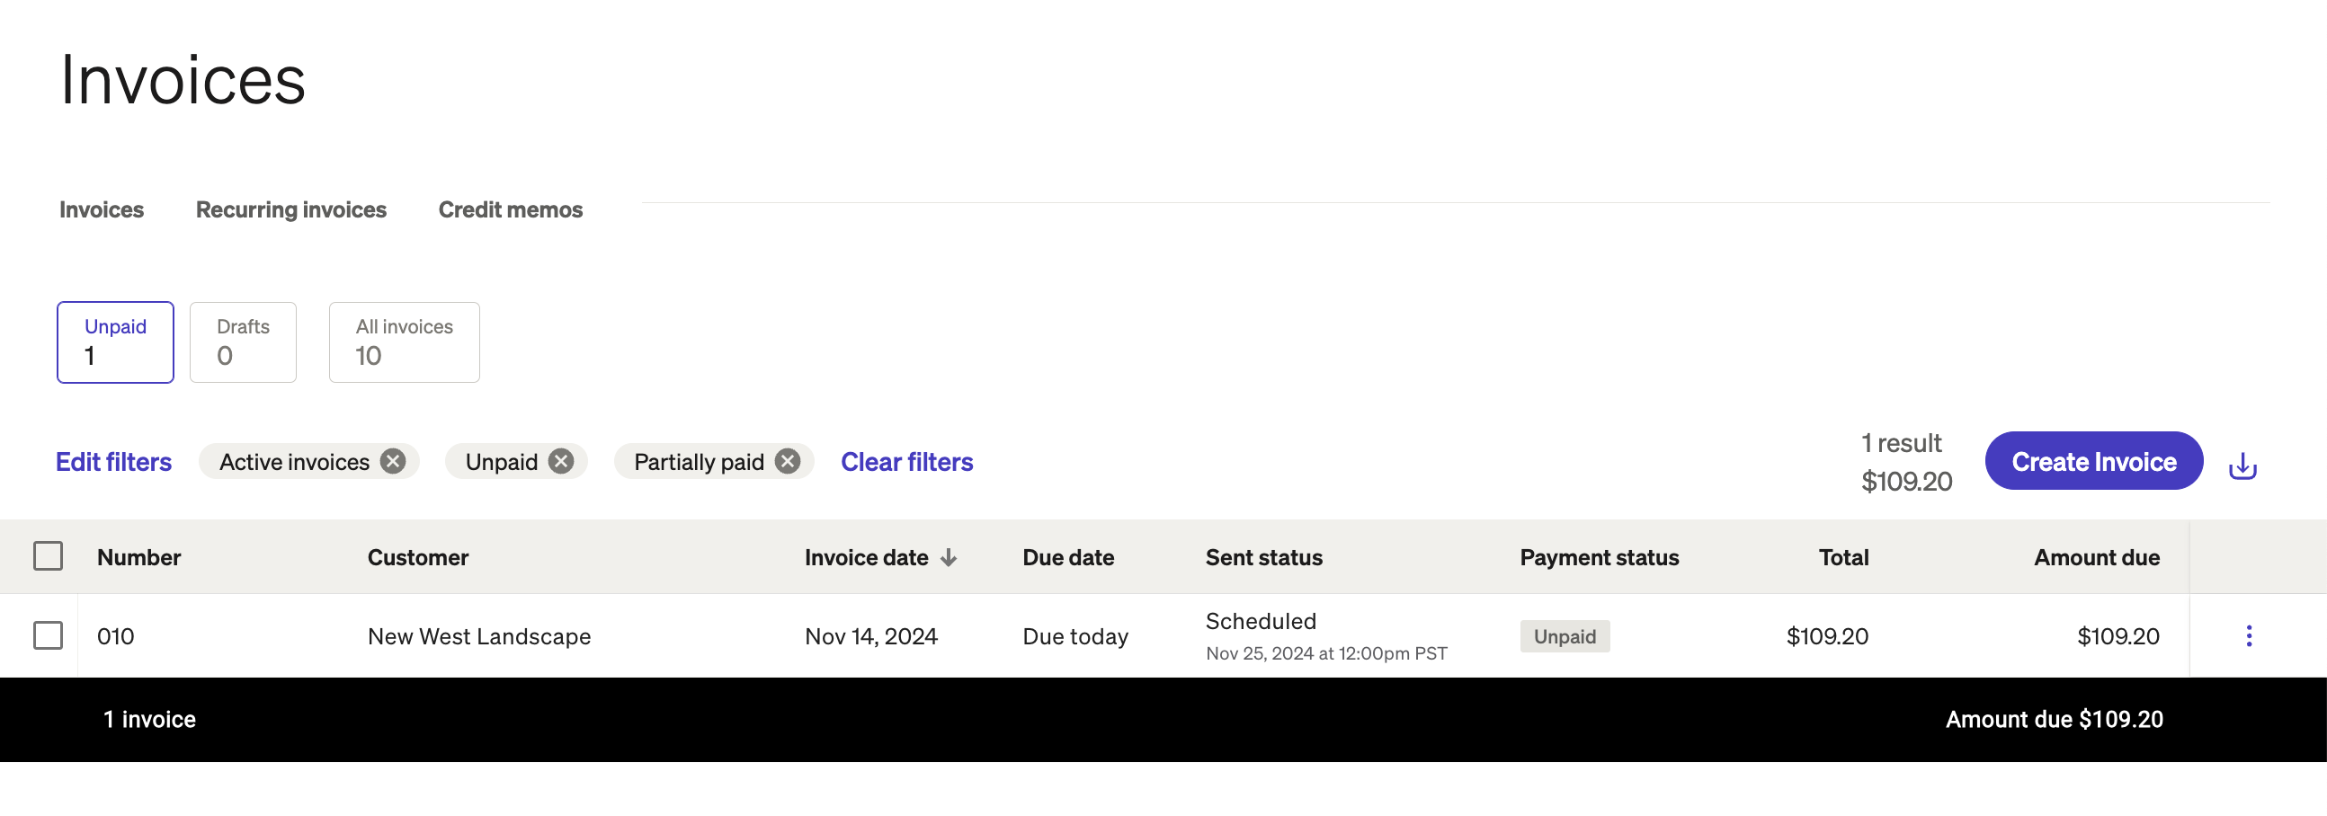Remove the Unpaid filter chip

click(x=561, y=461)
